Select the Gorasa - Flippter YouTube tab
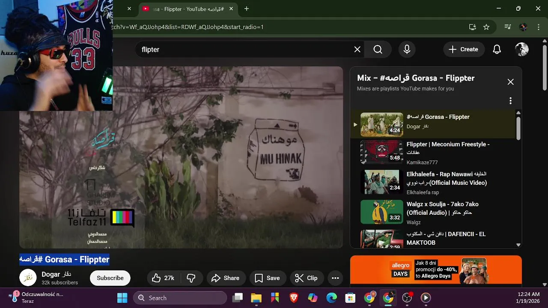Screen dimensions: 548x308 tap(188, 9)
